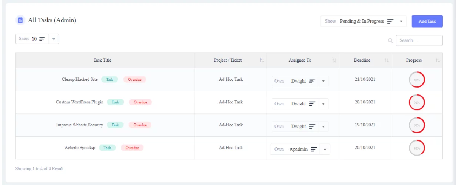Open the Improve Website Security task

(80, 125)
